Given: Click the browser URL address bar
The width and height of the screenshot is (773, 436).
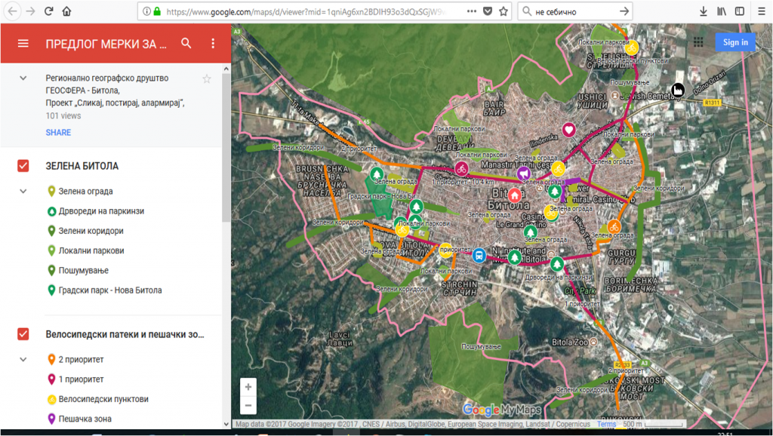Looking at the screenshot, I should [302, 11].
